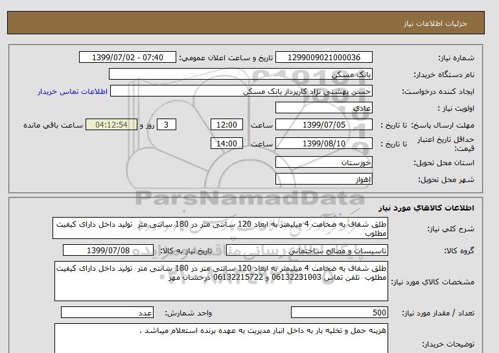
Task: Click the priority field showing عادی
Action: tap(332, 108)
